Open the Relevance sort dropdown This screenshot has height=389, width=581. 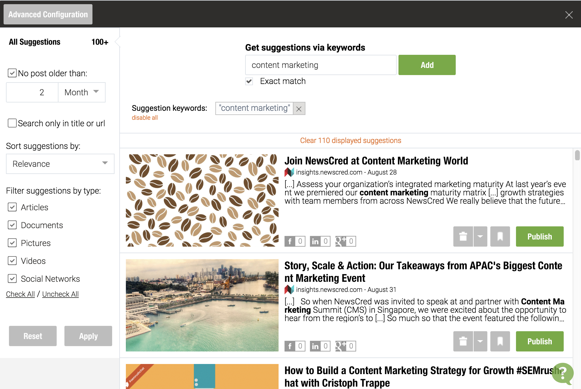(x=60, y=164)
